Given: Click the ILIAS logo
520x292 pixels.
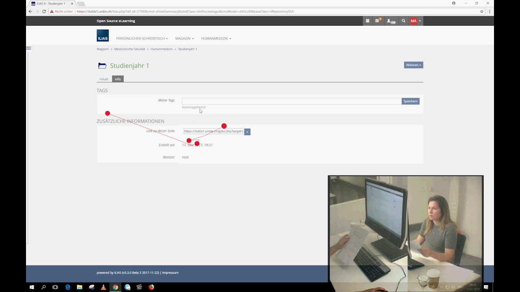Looking at the screenshot, I should coord(103,36).
